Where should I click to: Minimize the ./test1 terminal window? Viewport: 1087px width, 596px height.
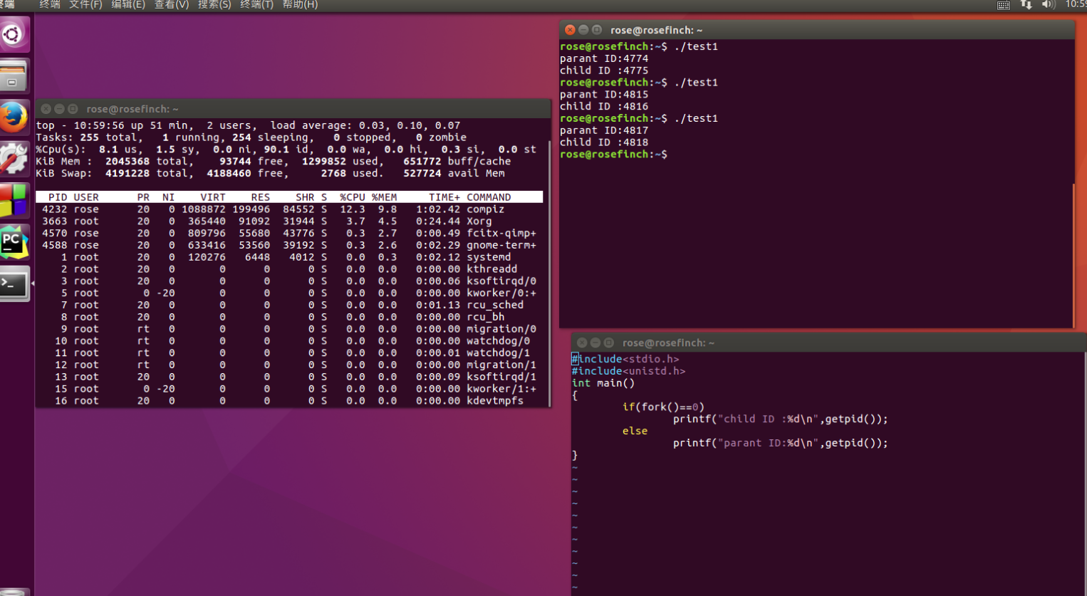click(x=583, y=30)
